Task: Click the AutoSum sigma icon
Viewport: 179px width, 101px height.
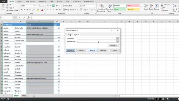Action: pos(162,5)
